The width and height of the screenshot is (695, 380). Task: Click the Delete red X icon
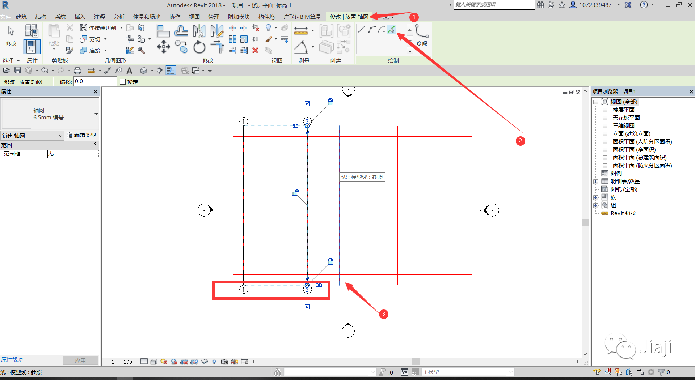click(255, 50)
